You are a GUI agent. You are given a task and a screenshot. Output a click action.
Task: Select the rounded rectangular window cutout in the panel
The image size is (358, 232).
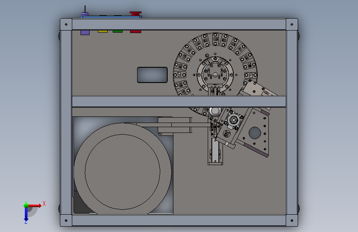coord(152,75)
